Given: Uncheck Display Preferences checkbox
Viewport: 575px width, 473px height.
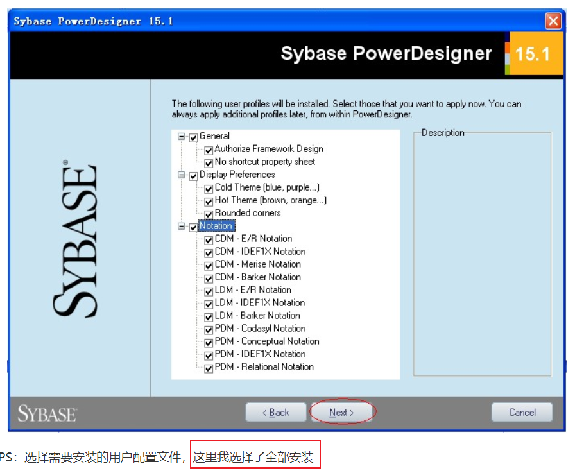Looking at the screenshot, I should click(193, 176).
